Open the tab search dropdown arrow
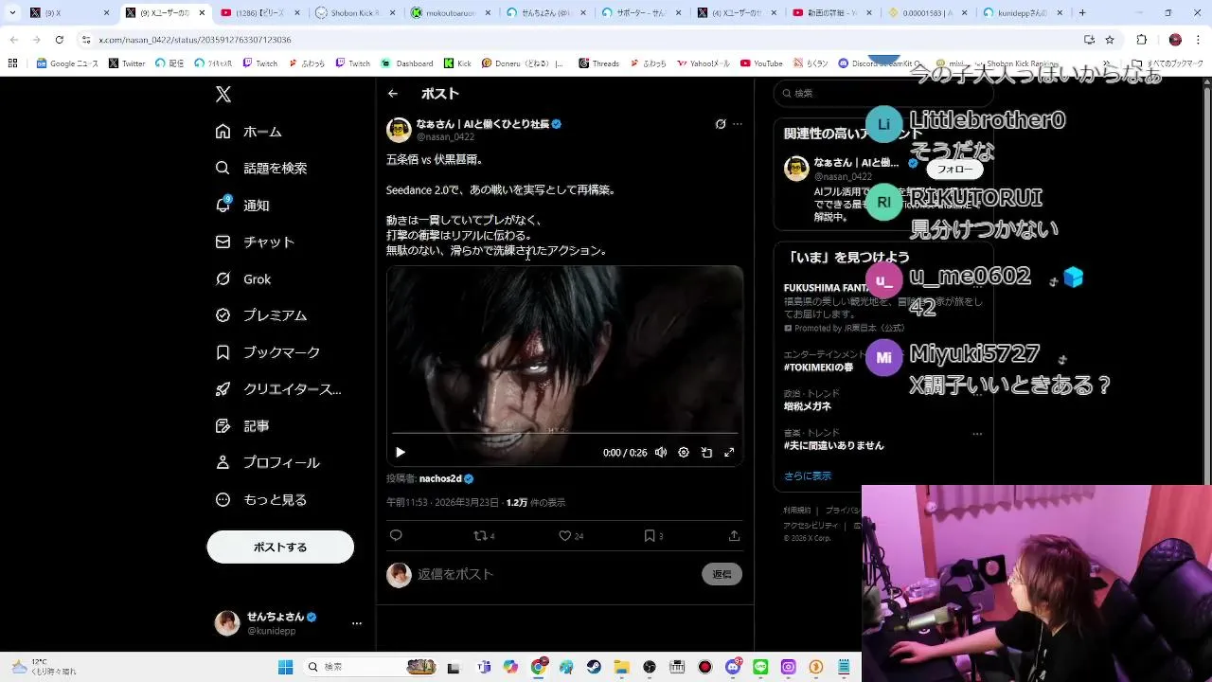The height and width of the screenshot is (682, 1212). (12, 12)
